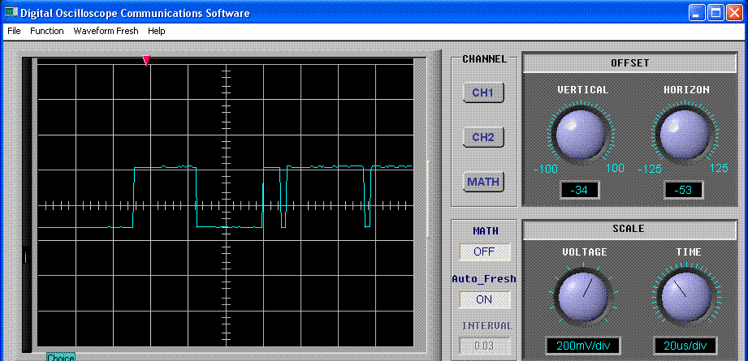Image resolution: width=748 pixels, height=361 pixels.
Task: Click the INTERVAL 0.03 field
Action: pyautogui.click(x=484, y=346)
